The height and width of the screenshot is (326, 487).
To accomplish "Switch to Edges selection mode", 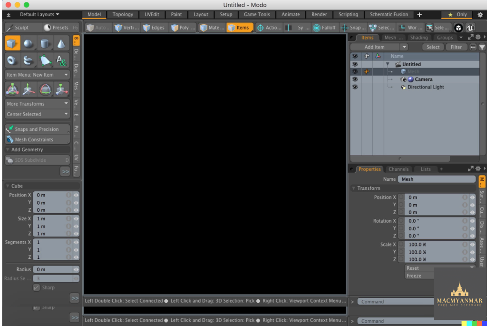I will (x=155, y=28).
